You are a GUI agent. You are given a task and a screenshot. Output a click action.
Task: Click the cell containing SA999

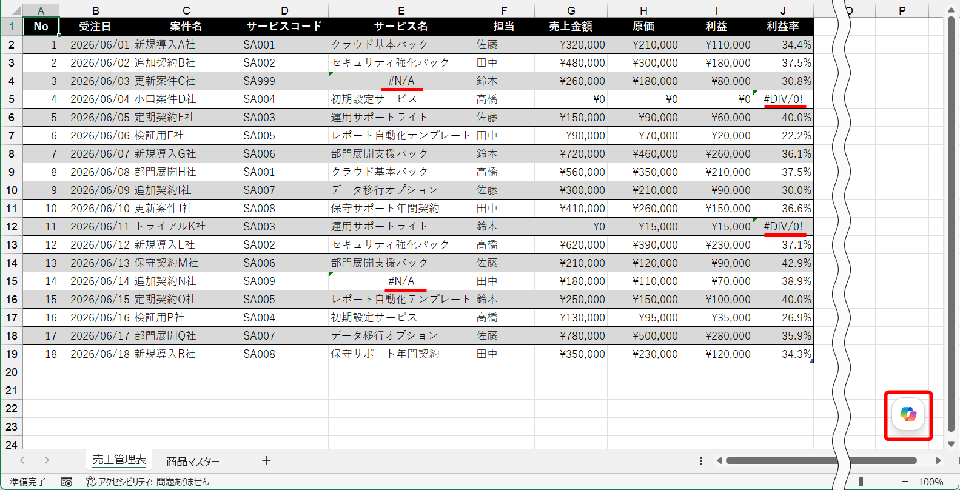pyautogui.click(x=284, y=81)
